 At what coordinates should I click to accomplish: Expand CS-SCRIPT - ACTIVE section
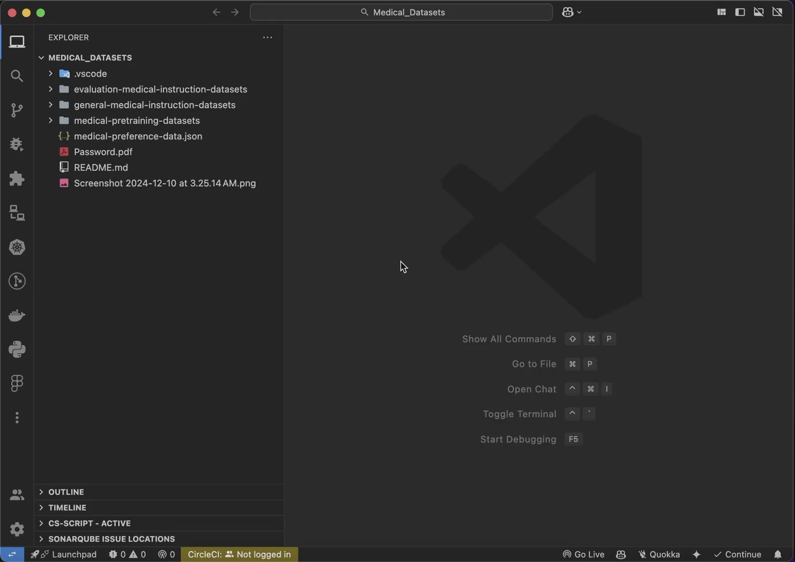pyautogui.click(x=159, y=523)
